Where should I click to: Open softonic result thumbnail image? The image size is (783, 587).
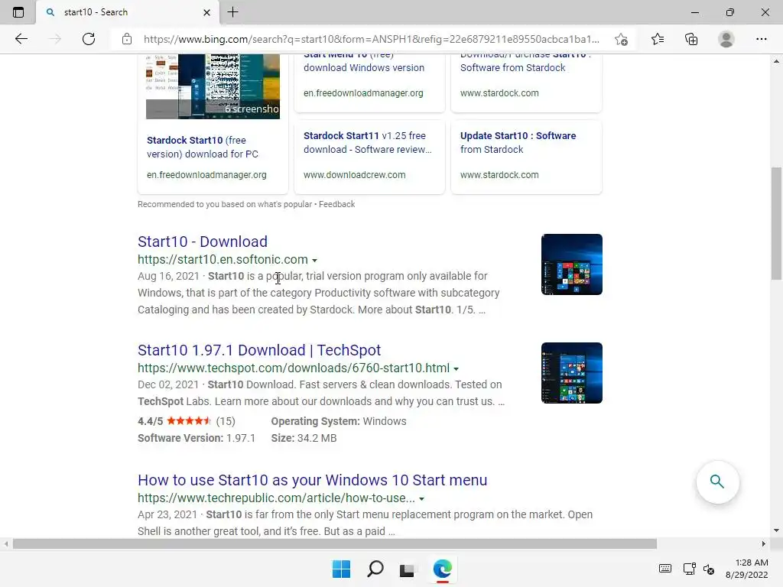click(572, 264)
